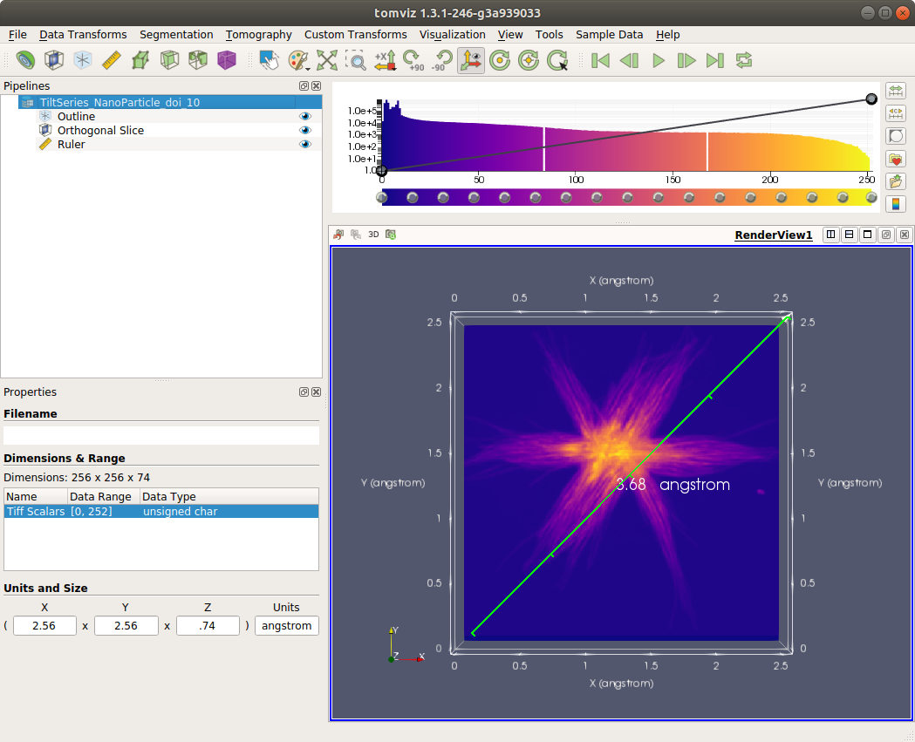
Task: Toggle visibility of the Orthogonal Slice module
Action: click(x=305, y=131)
